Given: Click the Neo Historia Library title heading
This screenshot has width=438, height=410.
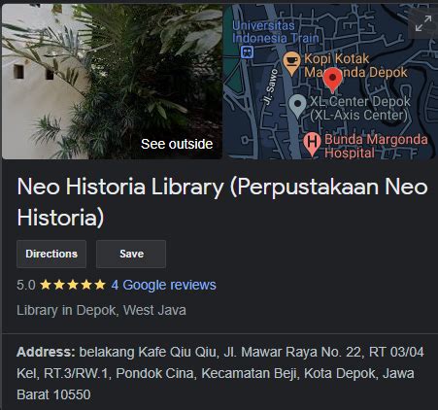Looking at the screenshot, I should click(x=222, y=202).
